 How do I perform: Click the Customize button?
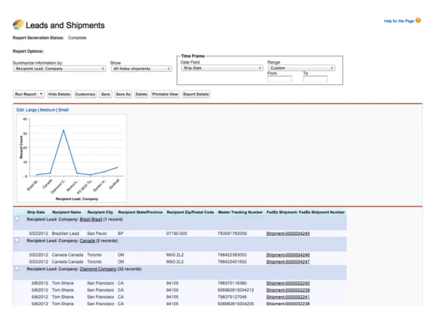pyautogui.click(x=85, y=94)
